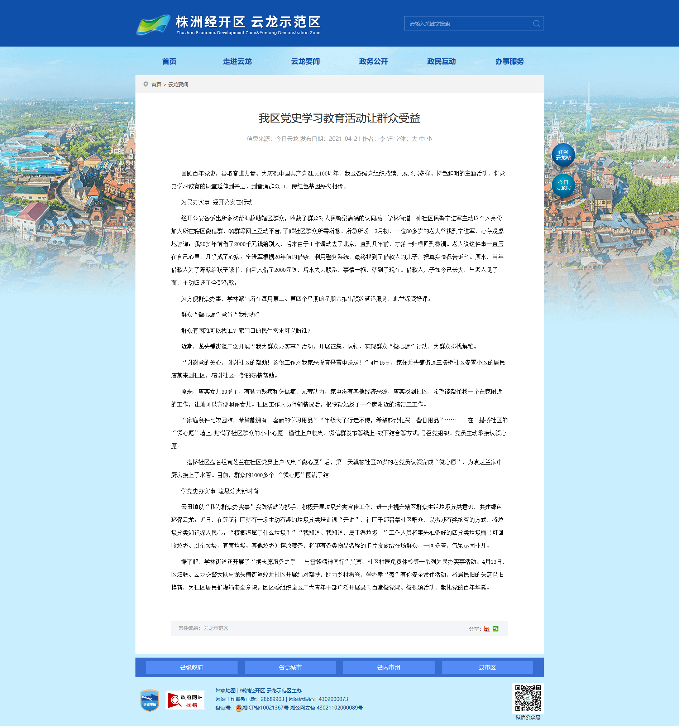The width and height of the screenshot is (679, 726).
Task: Open the 走进云龙 navigation menu
Action: coord(237,61)
